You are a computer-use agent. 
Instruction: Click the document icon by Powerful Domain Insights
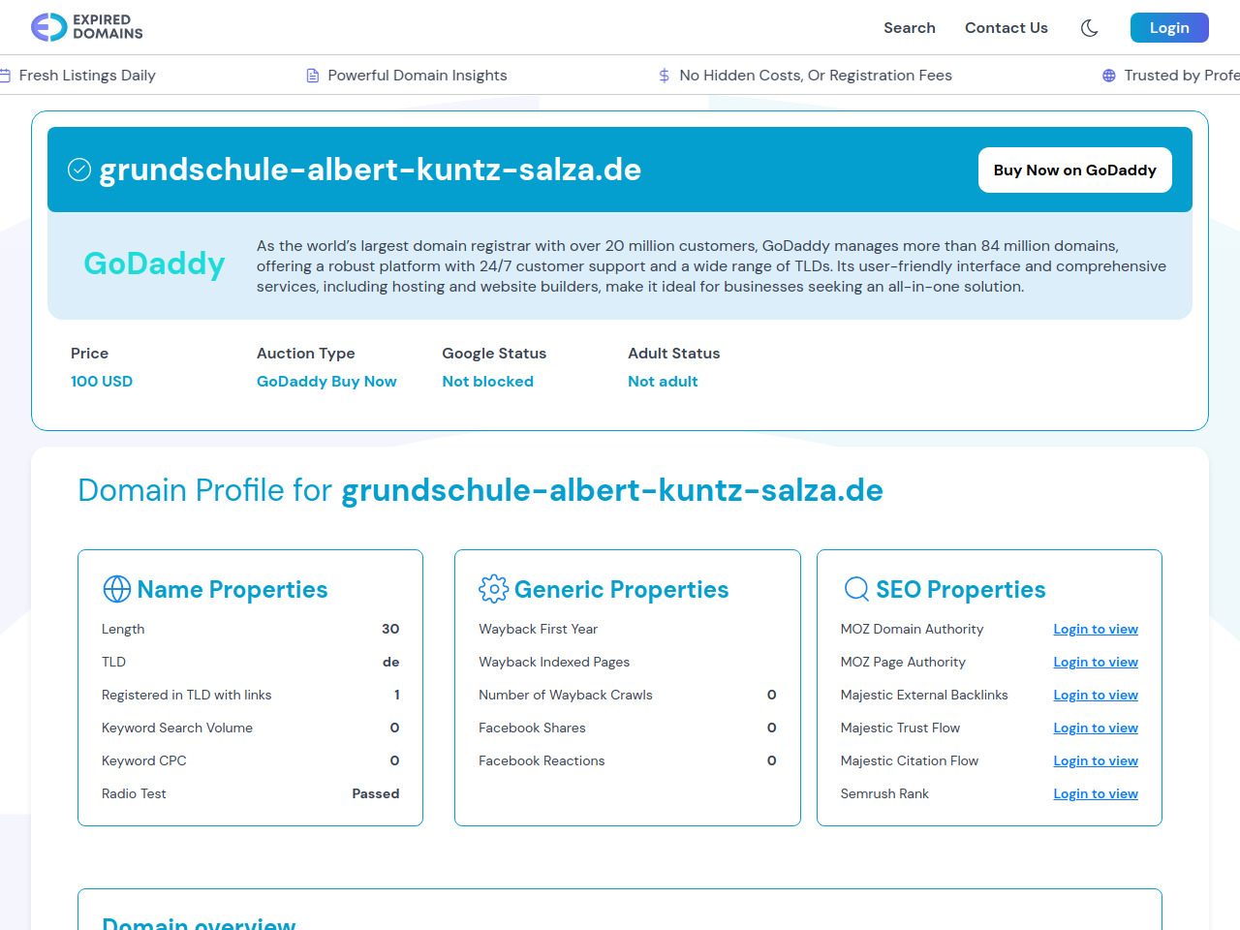click(x=313, y=76)
